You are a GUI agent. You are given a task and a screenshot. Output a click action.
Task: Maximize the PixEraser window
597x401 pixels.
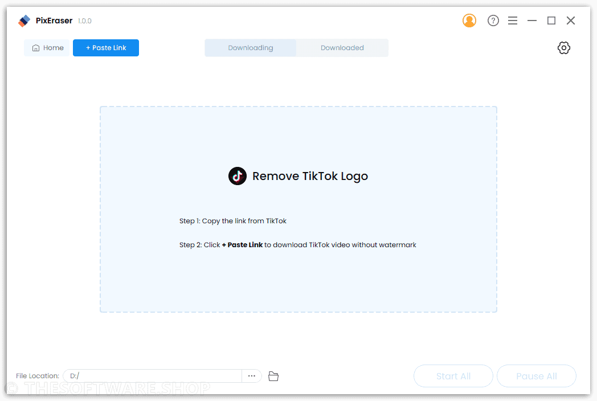pyautogui.click(x=551, y=21)
